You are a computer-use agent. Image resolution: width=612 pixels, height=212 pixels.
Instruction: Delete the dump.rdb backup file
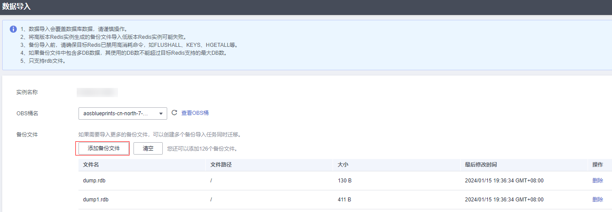[597, 181]
